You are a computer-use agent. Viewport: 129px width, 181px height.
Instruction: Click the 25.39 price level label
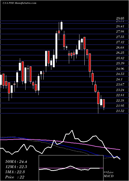point(120,63)
